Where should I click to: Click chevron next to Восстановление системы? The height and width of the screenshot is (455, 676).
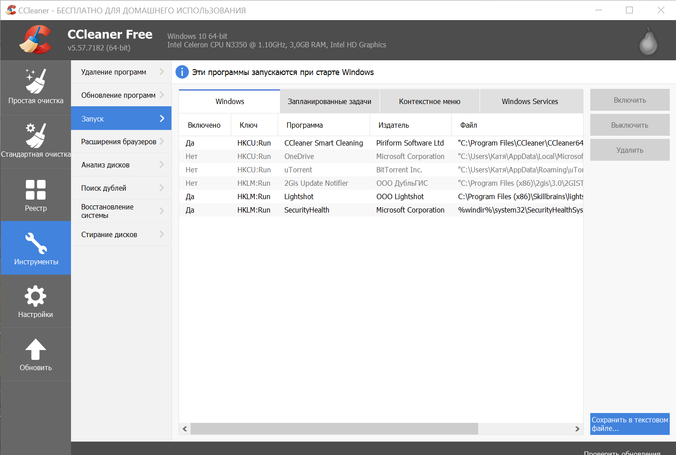(x=162, y=211)
